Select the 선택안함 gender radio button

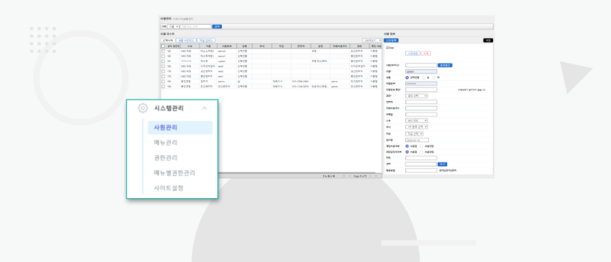pos(407,78)
